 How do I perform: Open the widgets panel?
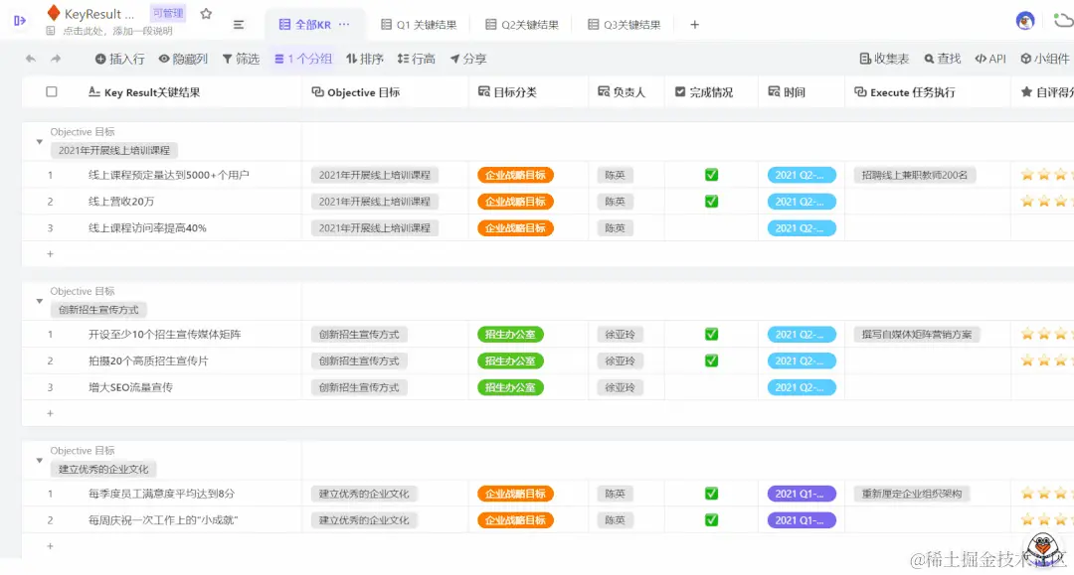(1044, 59)
